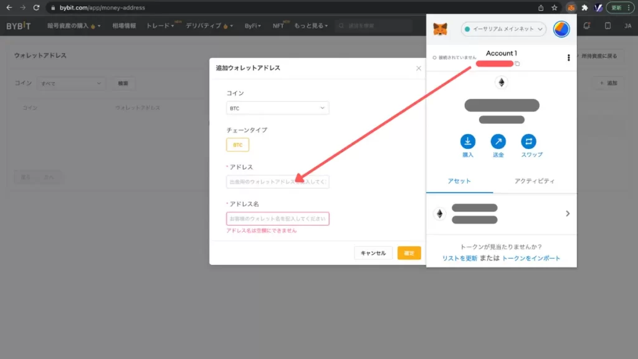Screen dimensions: 638x359
Task: Click the リストを更新 link
Action: (460, 258)
